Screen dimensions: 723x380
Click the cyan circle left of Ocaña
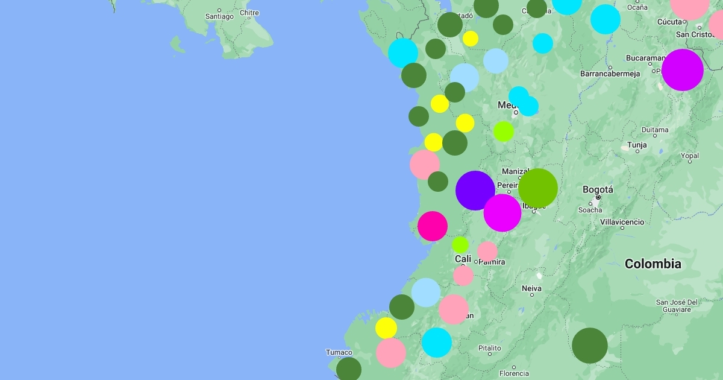point(606,19)
